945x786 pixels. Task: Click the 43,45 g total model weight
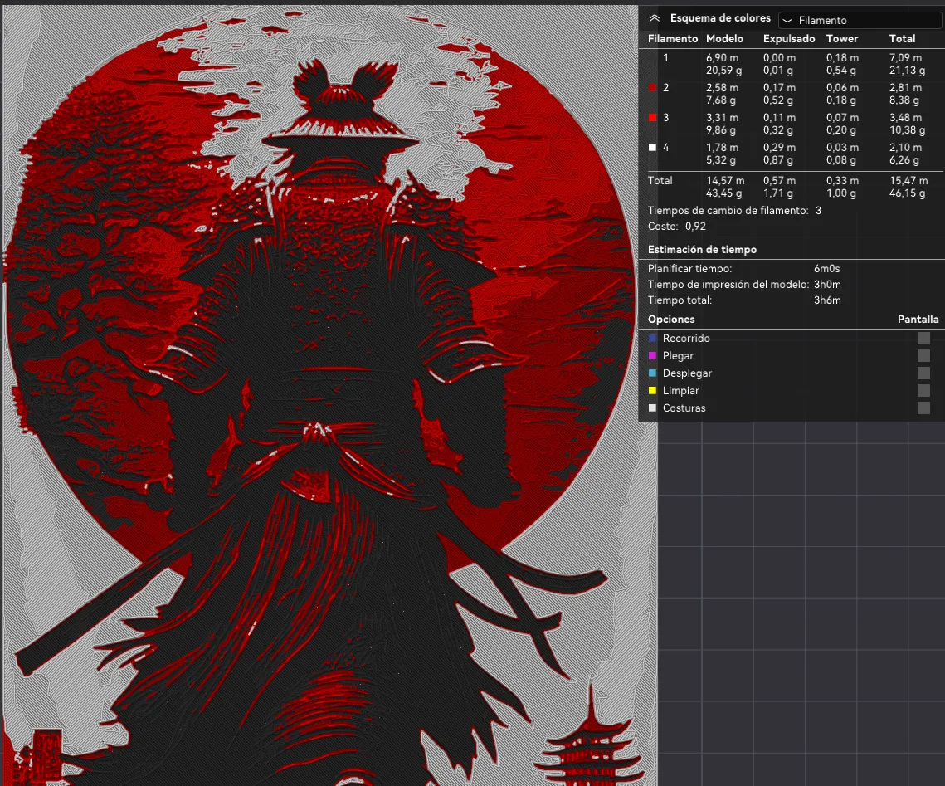723,193
